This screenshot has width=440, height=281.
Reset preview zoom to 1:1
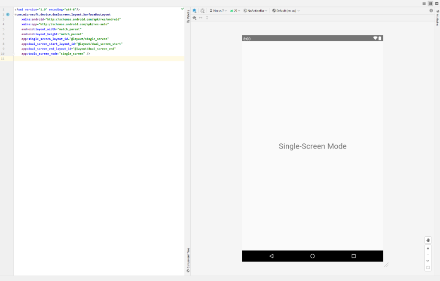point(428,261)
